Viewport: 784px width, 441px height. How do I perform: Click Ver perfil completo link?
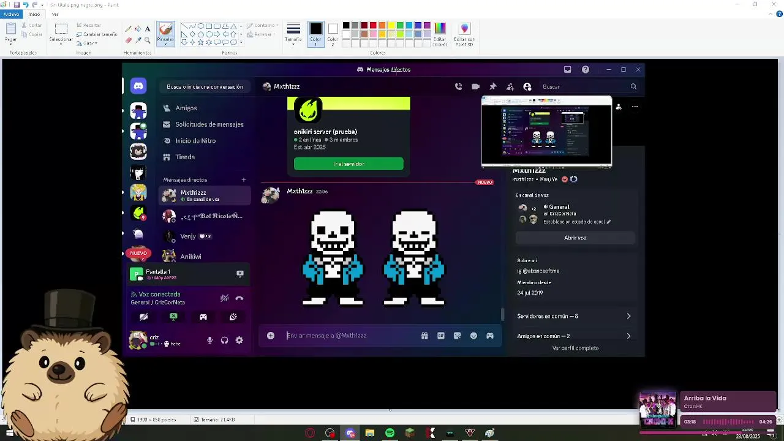pos(575,348)
